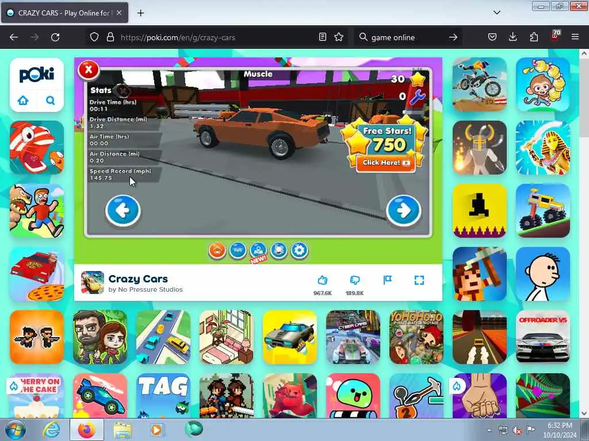Show hidden system tray icons

tap(489, 430)
